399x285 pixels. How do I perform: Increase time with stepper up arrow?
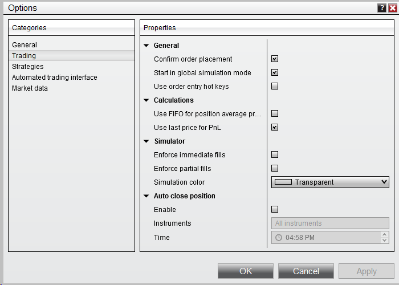point(384,234)
